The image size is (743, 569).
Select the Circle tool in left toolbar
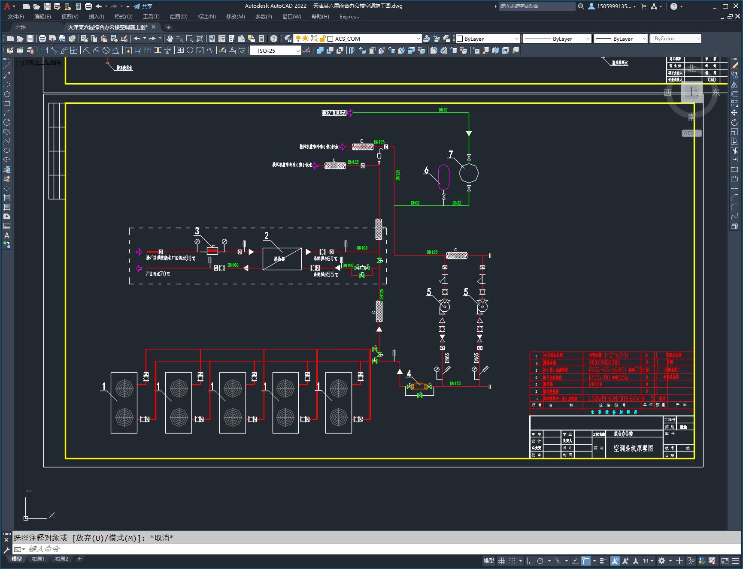pos(7,122)
